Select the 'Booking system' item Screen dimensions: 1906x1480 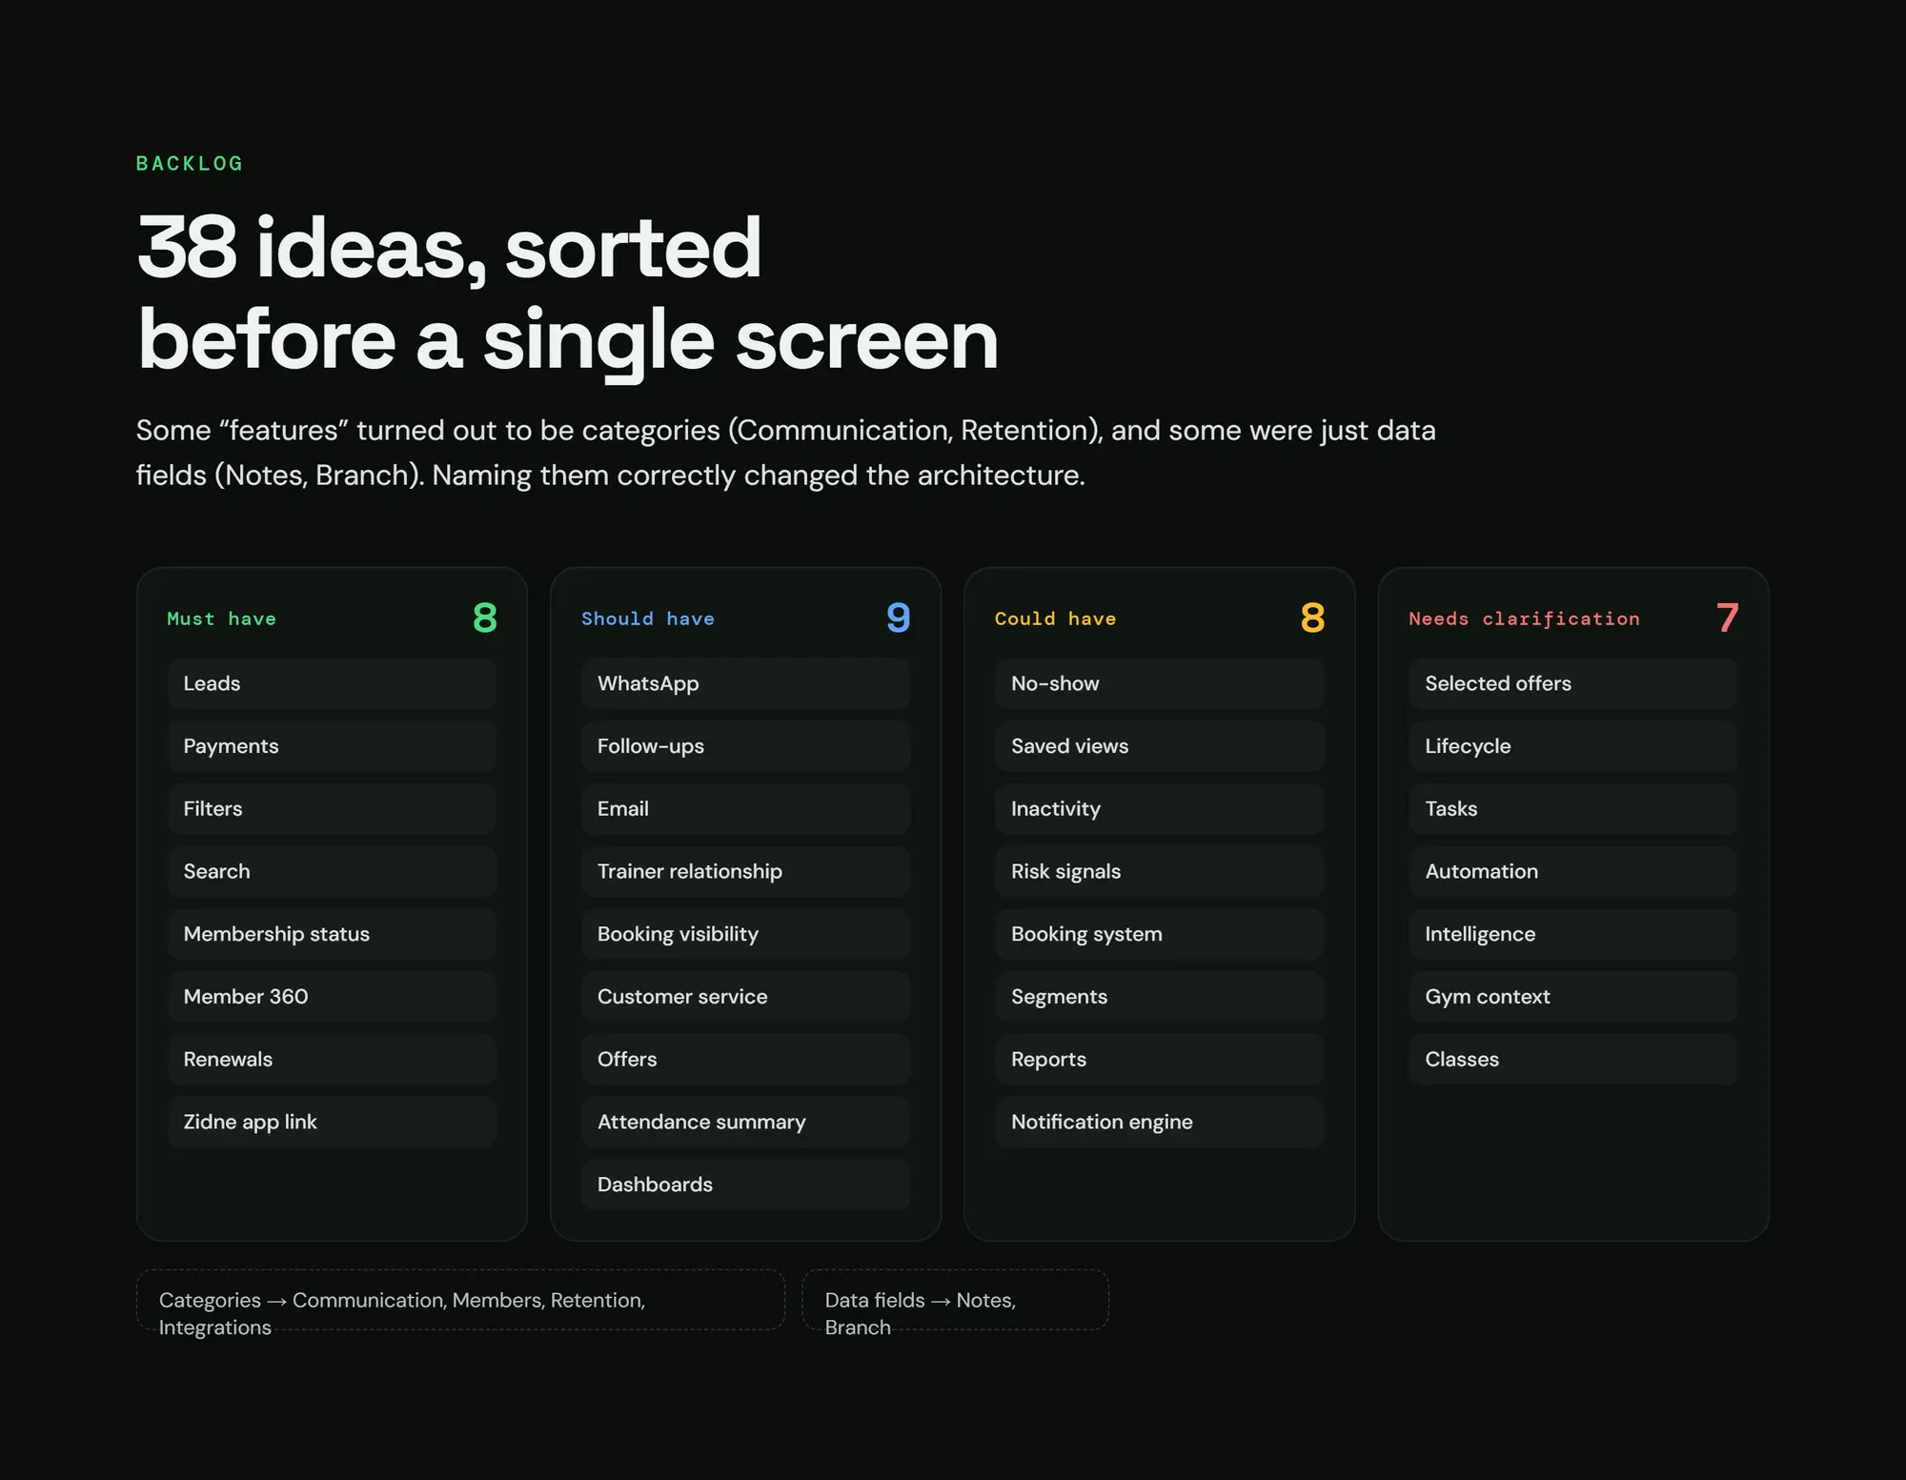(1160, 934)
